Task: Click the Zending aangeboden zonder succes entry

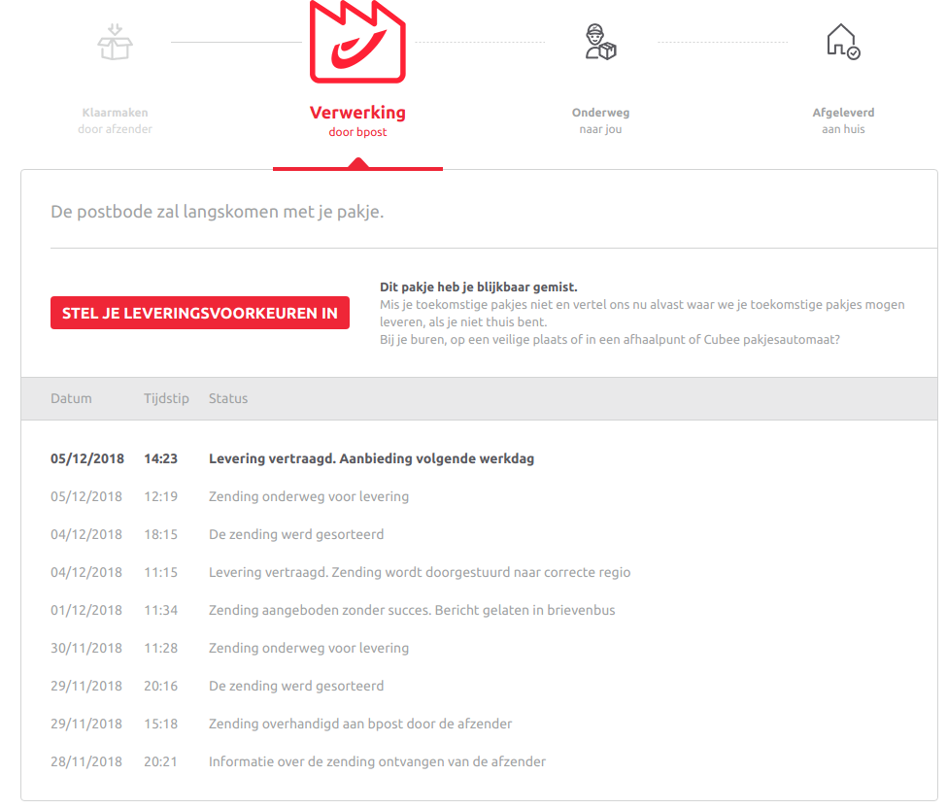Action: click(x=412, y=610)
